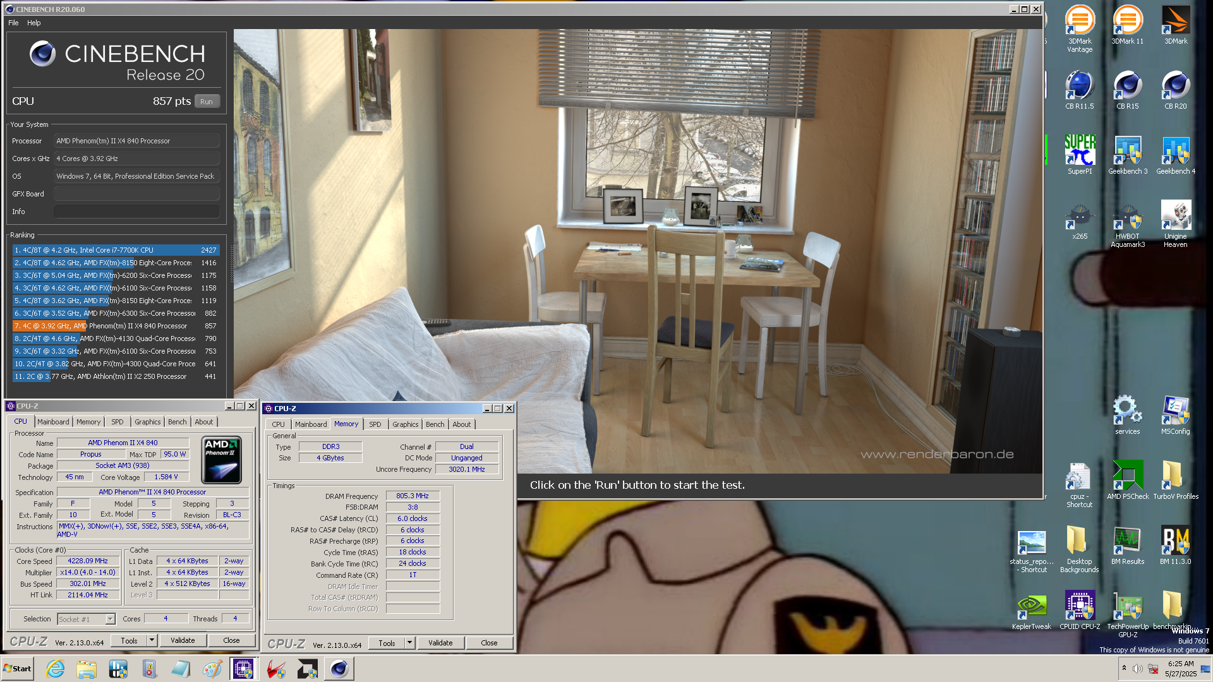
Task: Open the Help menu in Cinebench
Action: [34, 23]
